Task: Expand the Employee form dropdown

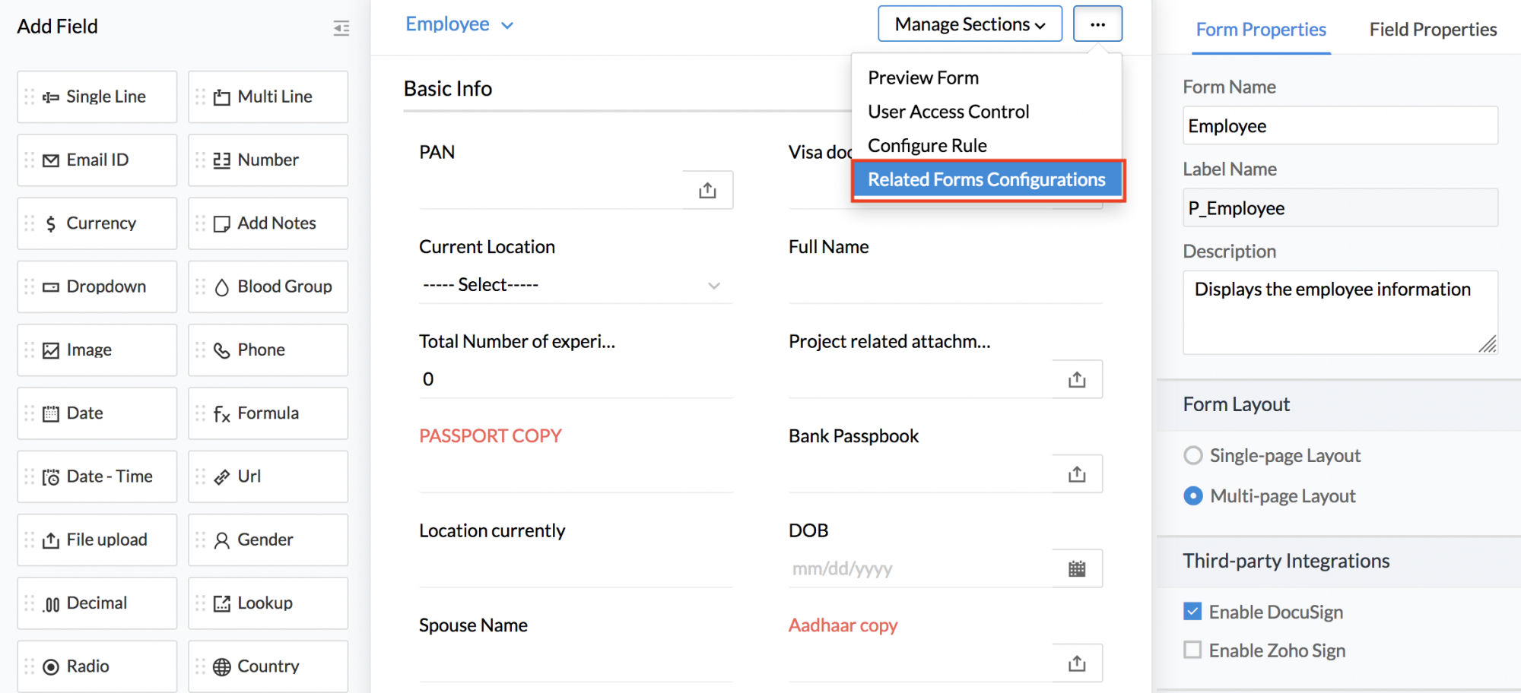Action: pyautogui.click(x=459, y=24)
